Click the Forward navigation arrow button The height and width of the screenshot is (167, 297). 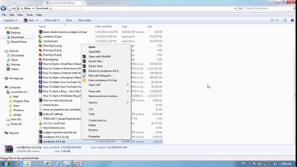pos(9,8)
